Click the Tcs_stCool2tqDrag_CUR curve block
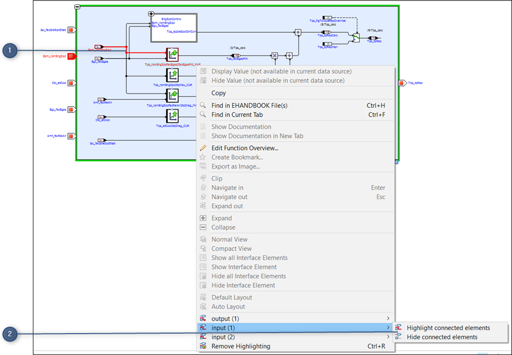This screenshot has height=355, width=512. (172, 116)
